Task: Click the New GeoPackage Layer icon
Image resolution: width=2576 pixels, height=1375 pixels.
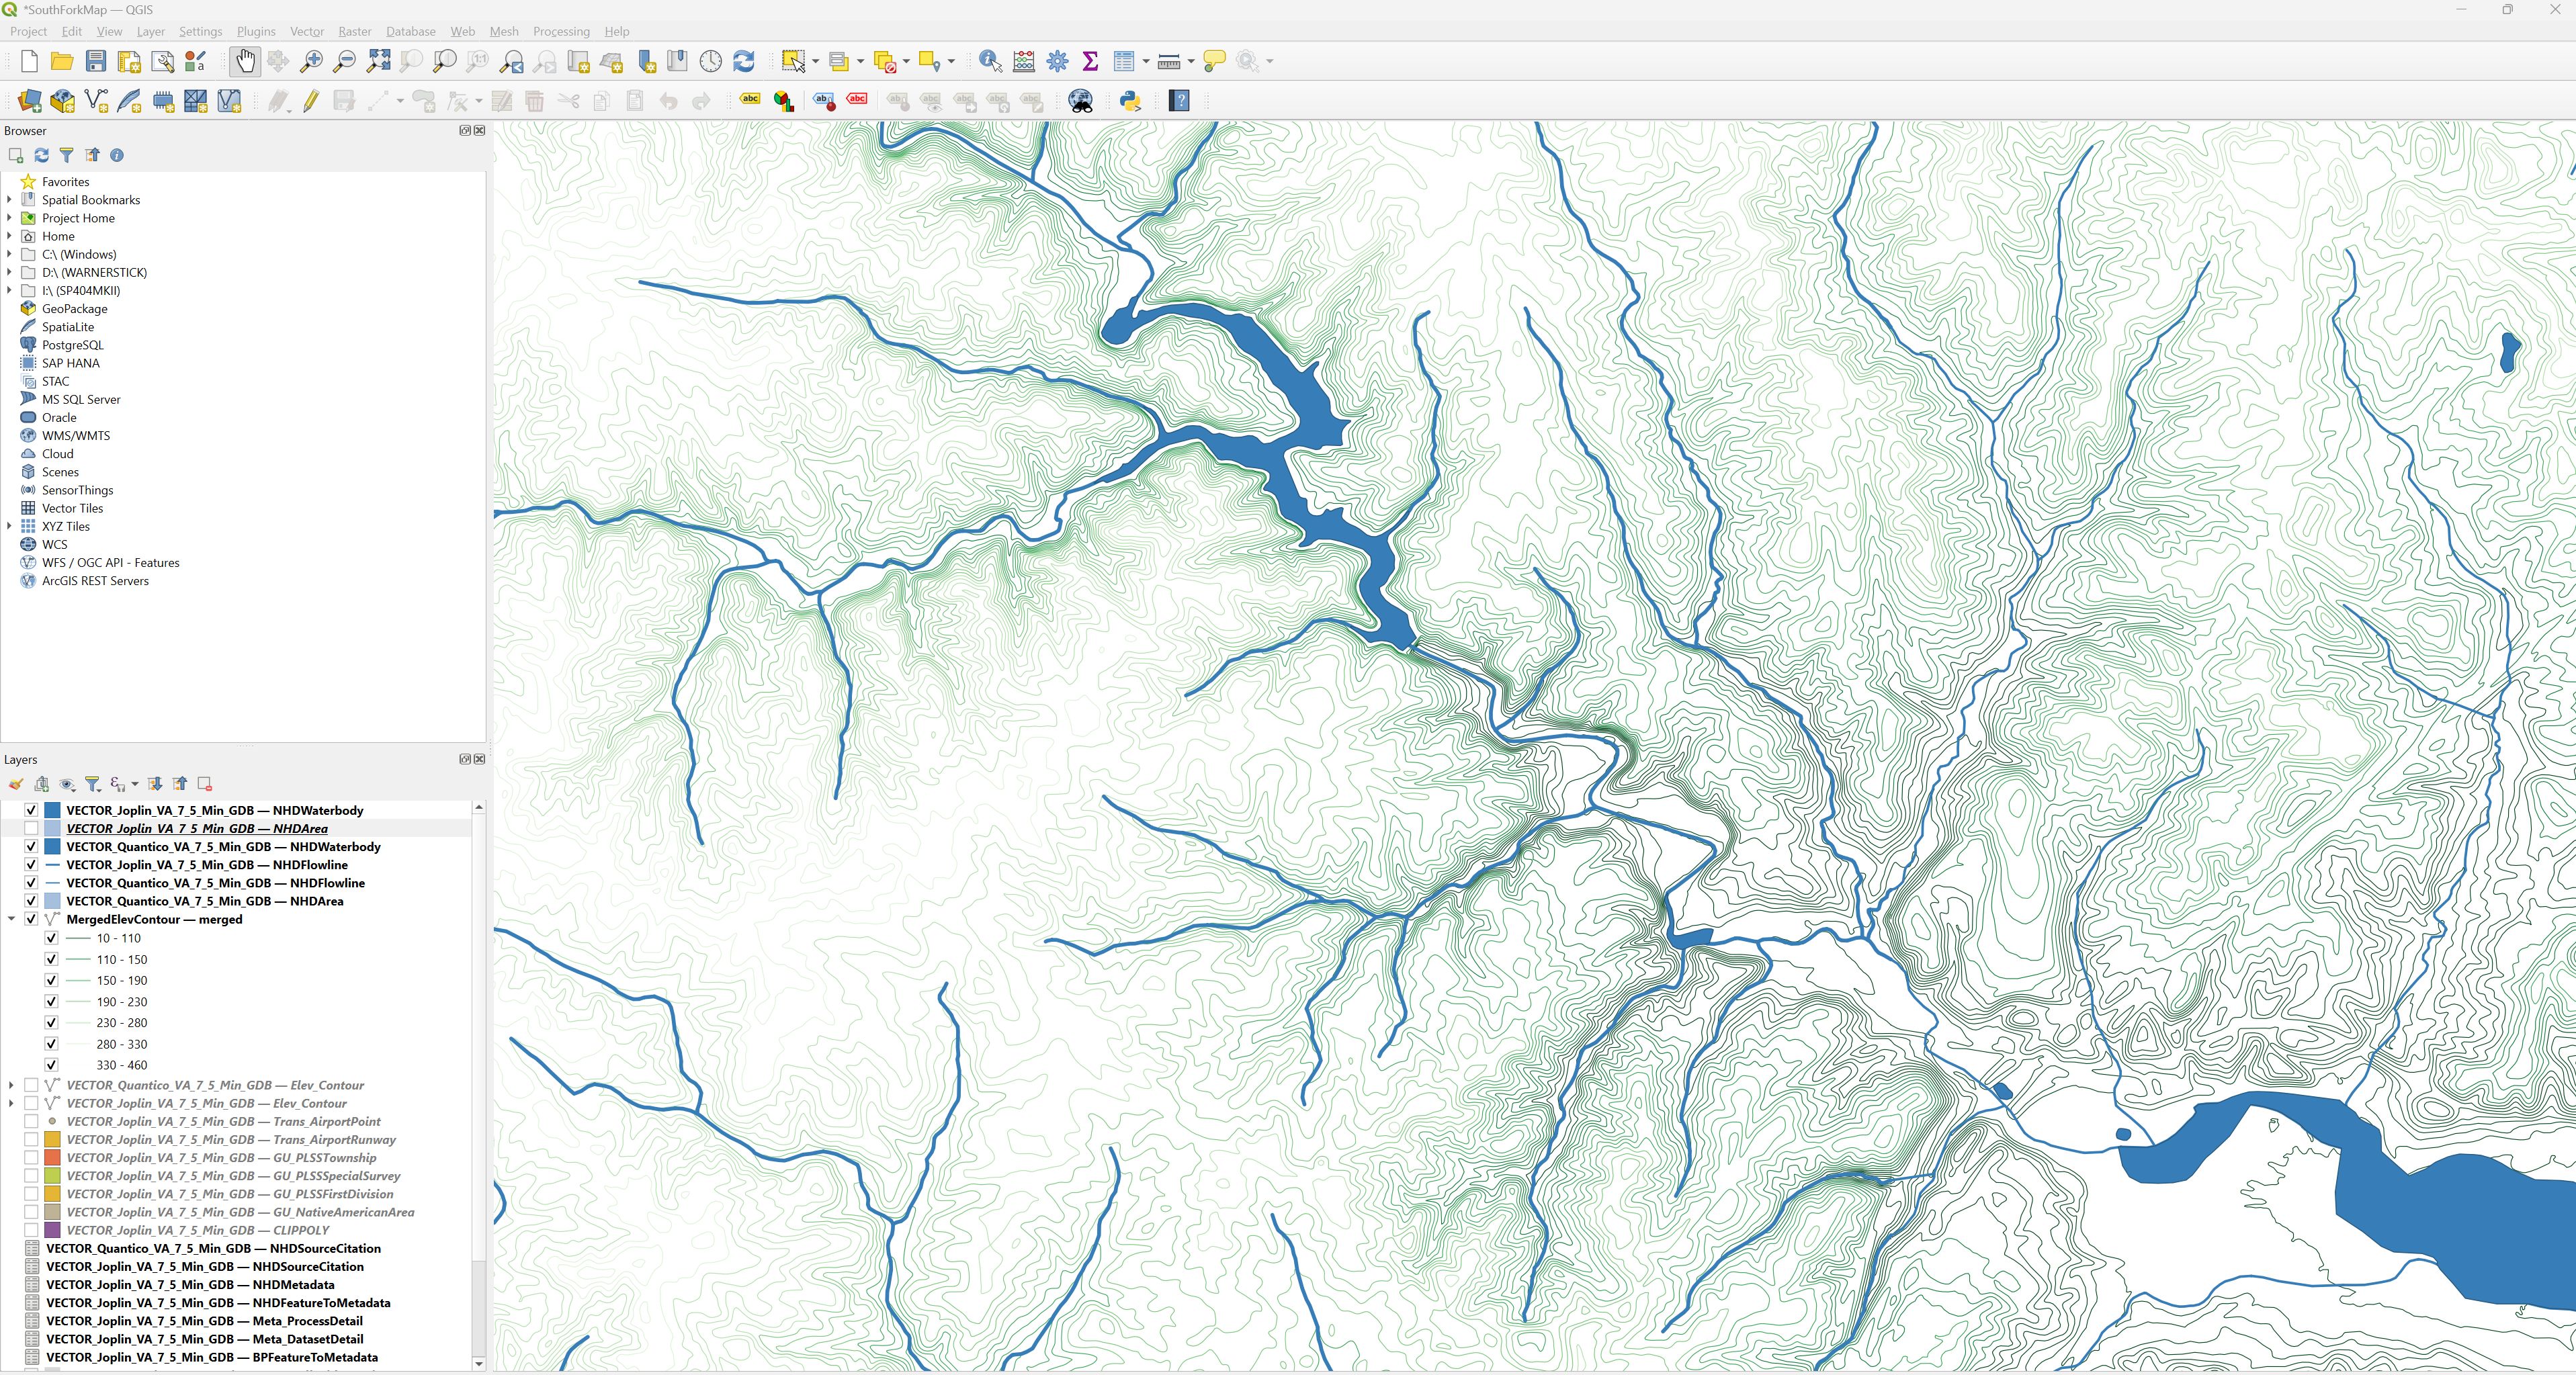Action: click(x=62, y=101)
